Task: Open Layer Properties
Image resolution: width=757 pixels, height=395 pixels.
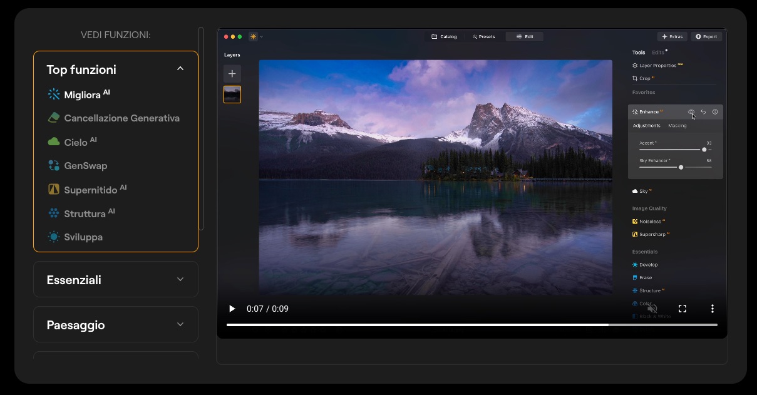Action: [657, 65]
